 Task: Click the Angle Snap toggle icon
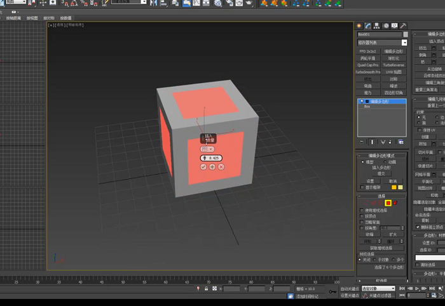74,3
